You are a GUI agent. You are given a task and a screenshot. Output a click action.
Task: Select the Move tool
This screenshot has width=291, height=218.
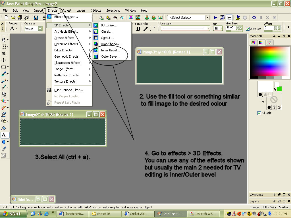point(4,60)
